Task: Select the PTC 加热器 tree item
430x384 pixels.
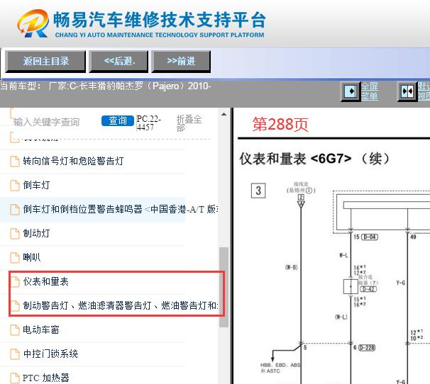Action: [45, 378]
